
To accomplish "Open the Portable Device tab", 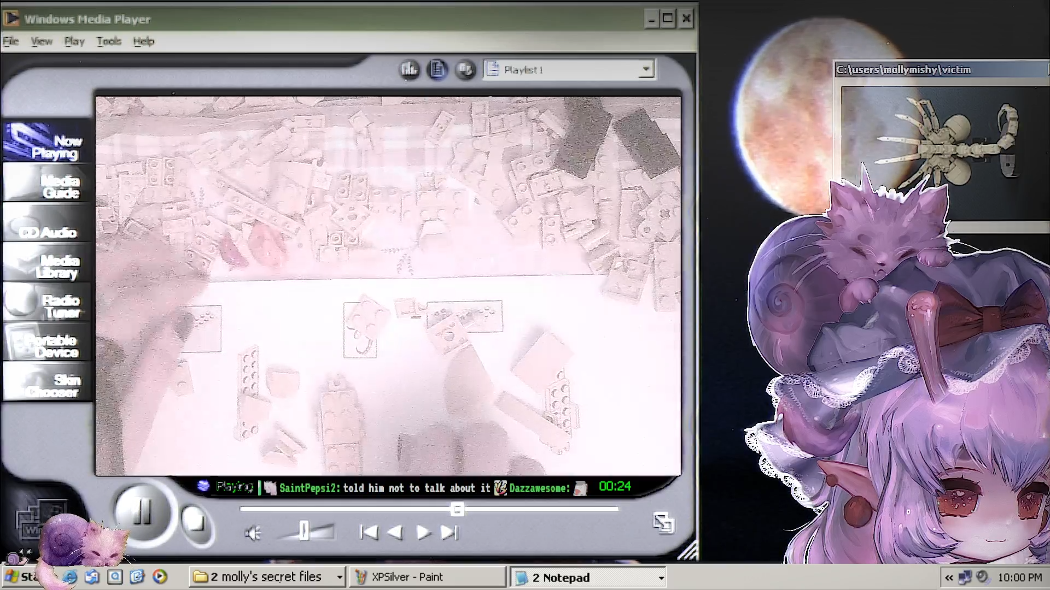I will click(x=47, y=342).
